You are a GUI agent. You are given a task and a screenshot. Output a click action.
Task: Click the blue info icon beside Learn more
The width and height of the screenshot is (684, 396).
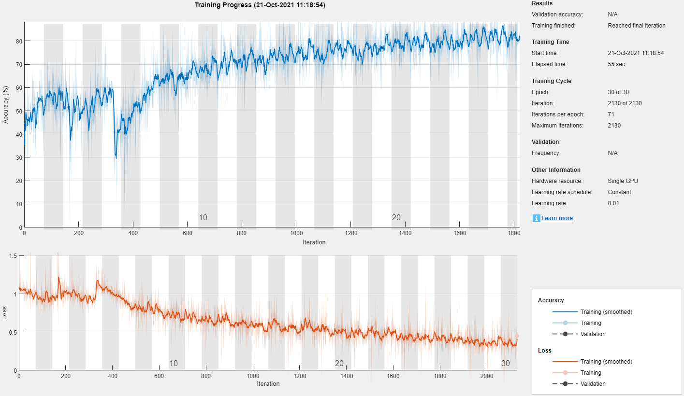(x=536, y=218)
